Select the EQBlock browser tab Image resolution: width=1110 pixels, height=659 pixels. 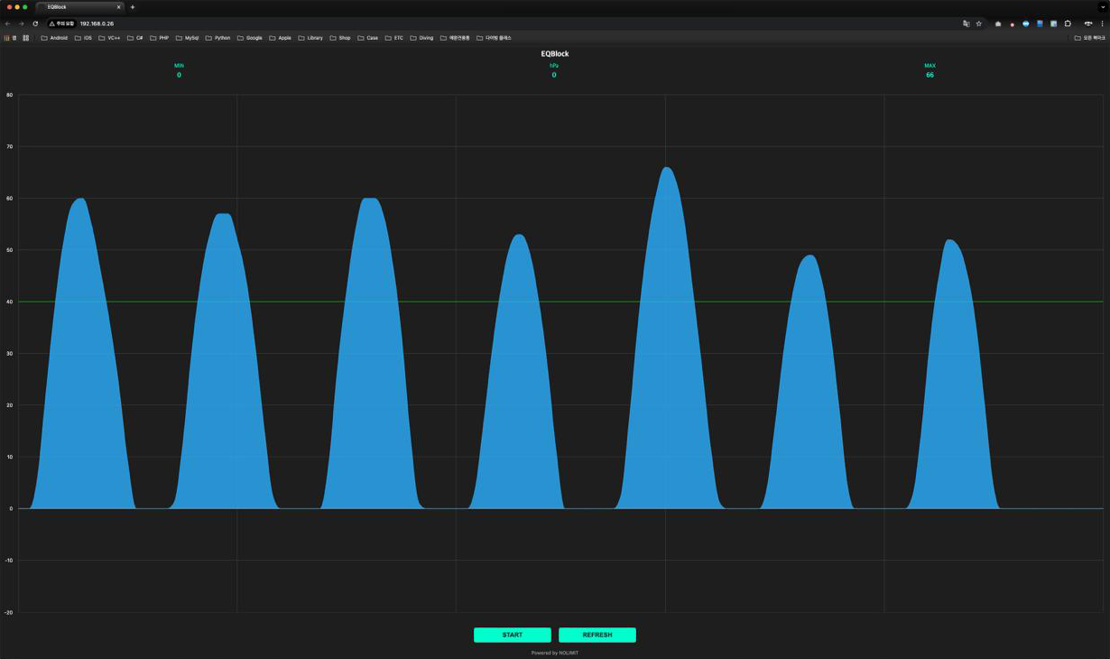77,7
